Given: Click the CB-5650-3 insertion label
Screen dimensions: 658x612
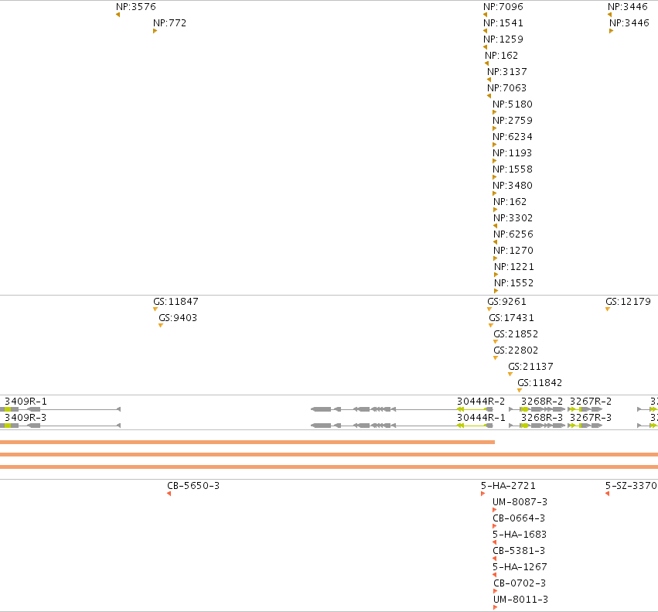Looking at the screenshot, I should click(193, 486).
